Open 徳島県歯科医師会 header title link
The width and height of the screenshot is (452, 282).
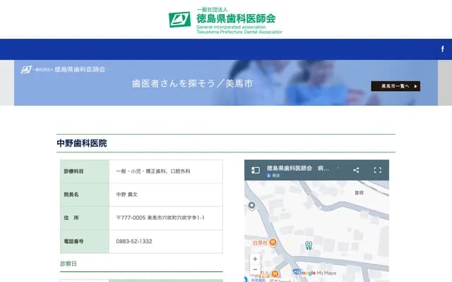coord(236,19)
